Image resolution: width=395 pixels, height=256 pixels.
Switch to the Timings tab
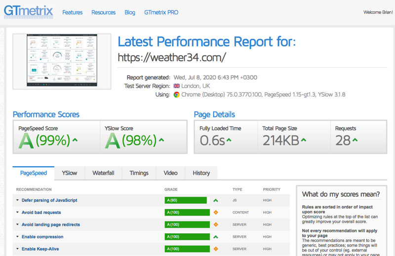(139, 173)
